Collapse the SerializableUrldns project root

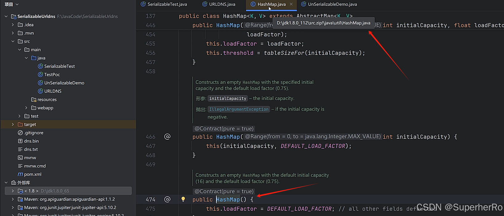coord(6,16)
